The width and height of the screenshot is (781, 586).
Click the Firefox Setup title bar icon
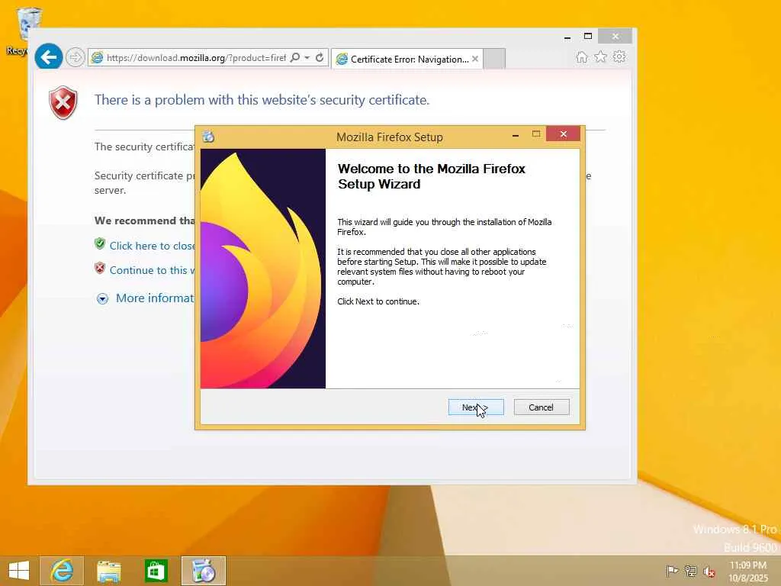208,137
